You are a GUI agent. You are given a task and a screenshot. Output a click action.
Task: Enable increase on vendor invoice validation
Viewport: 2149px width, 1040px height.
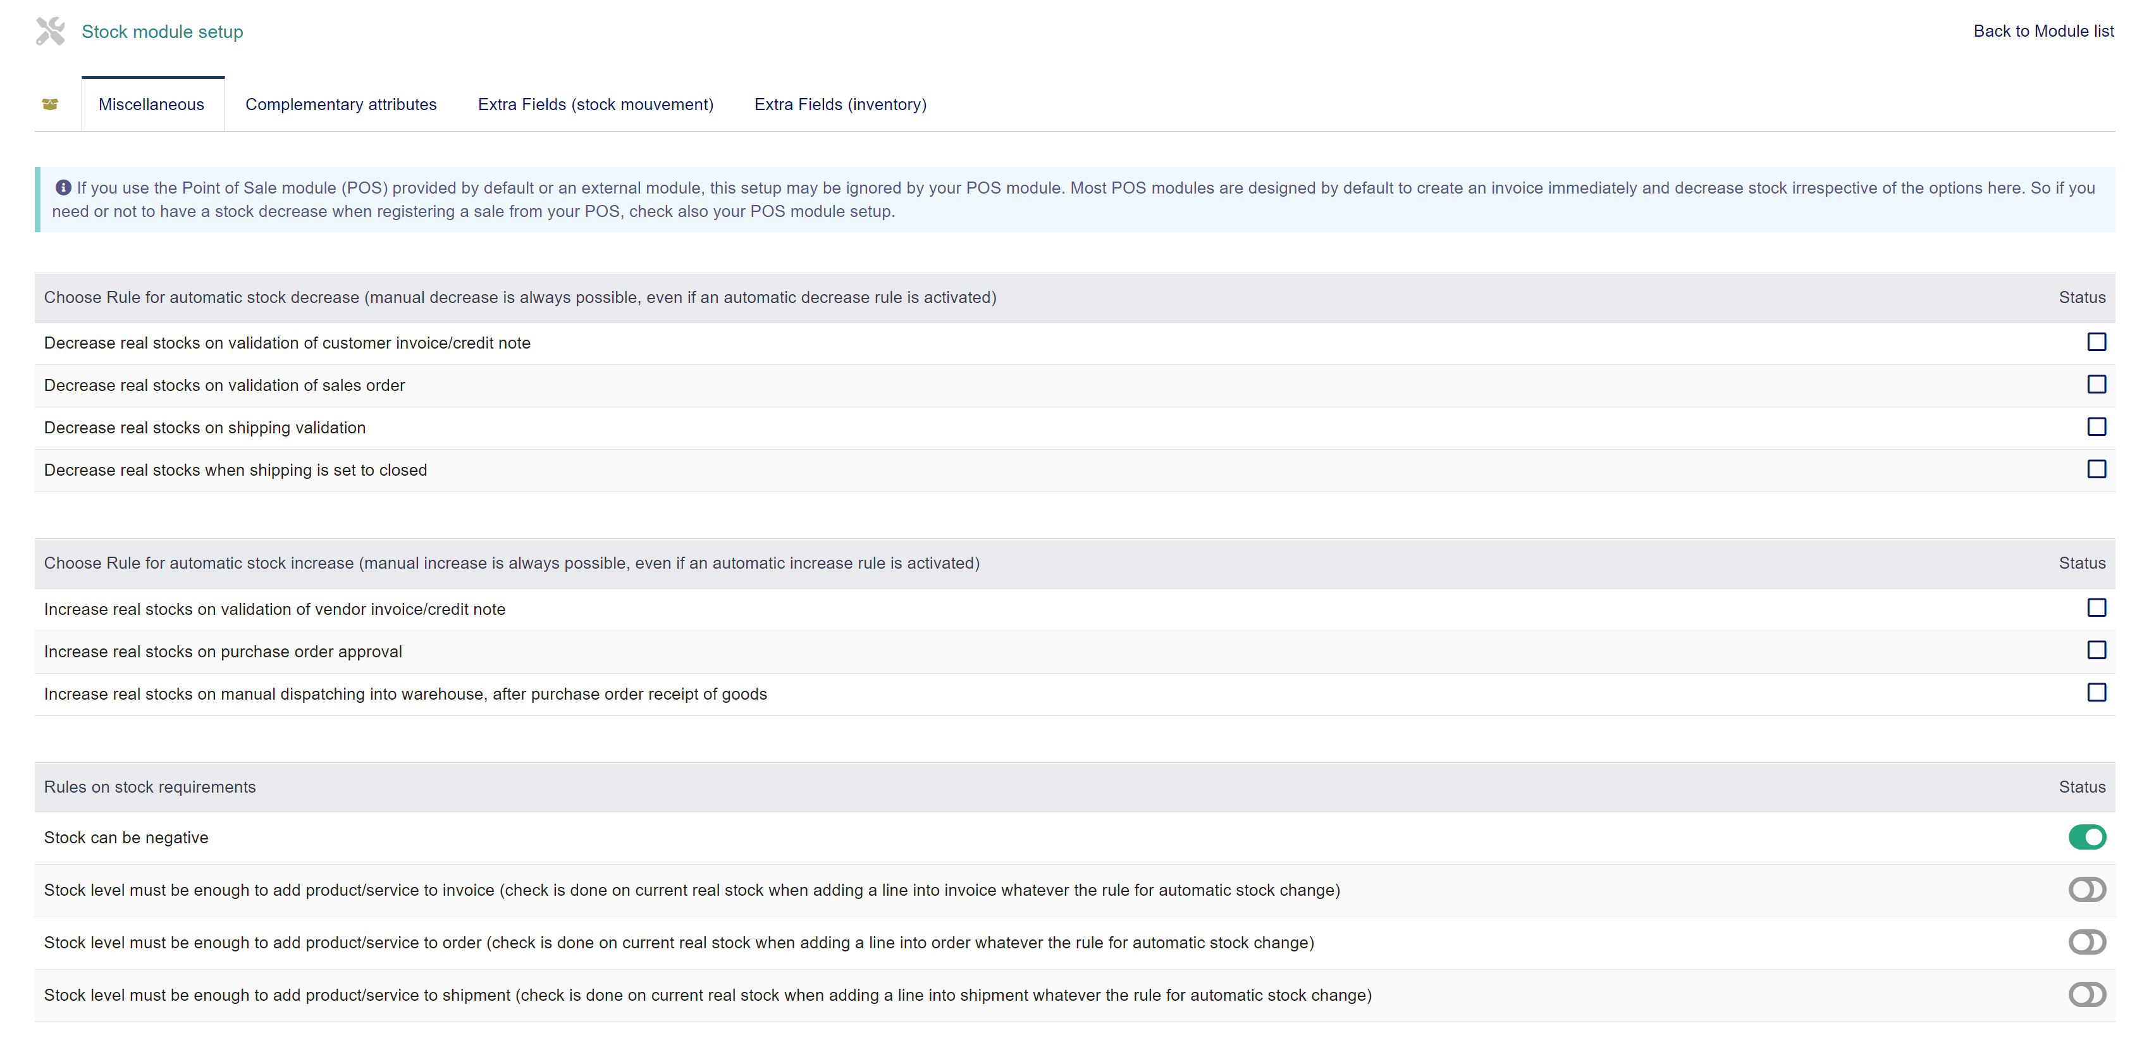coord(2097,608)
